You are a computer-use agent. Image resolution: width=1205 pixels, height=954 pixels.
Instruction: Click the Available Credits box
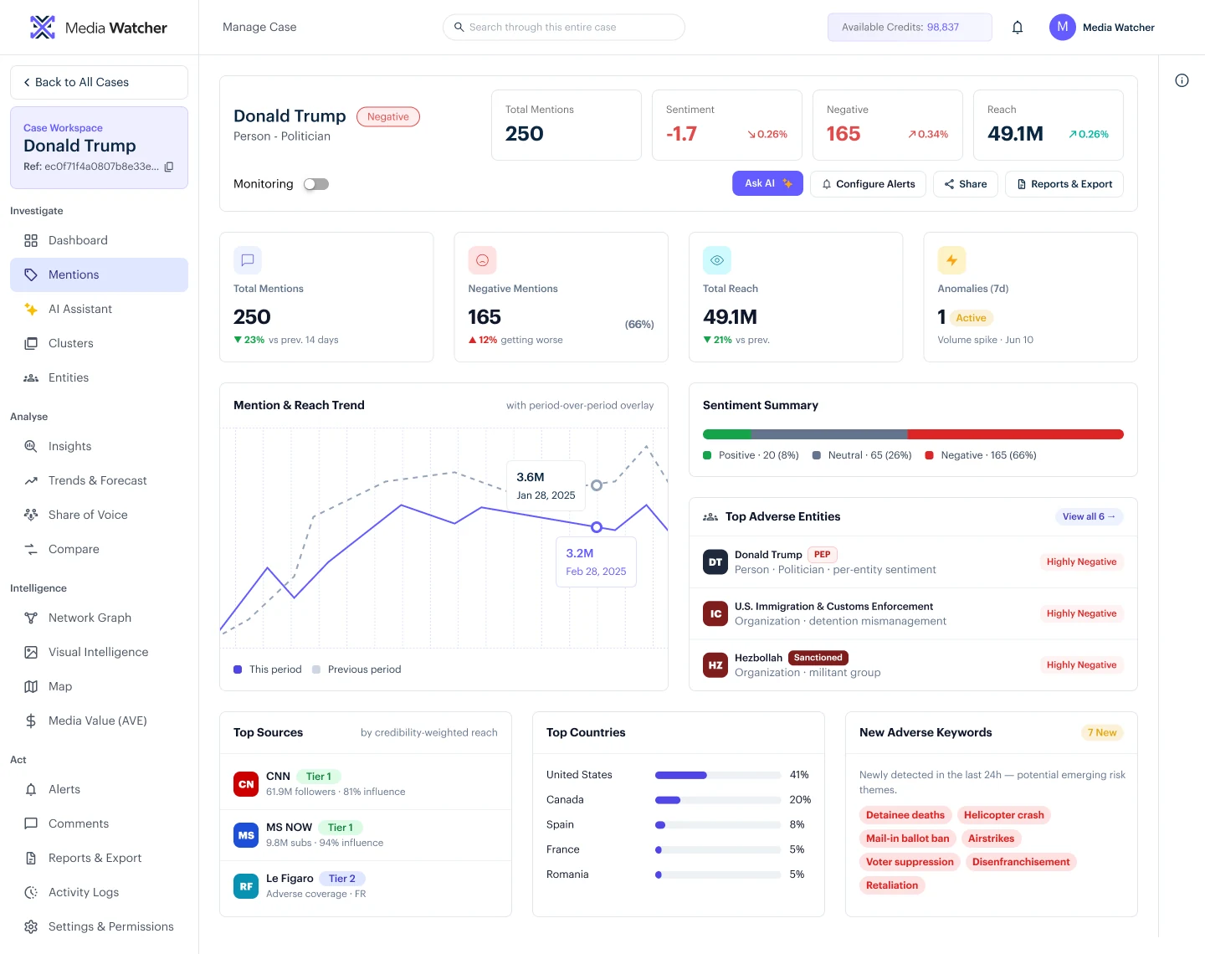coord(910,28)
